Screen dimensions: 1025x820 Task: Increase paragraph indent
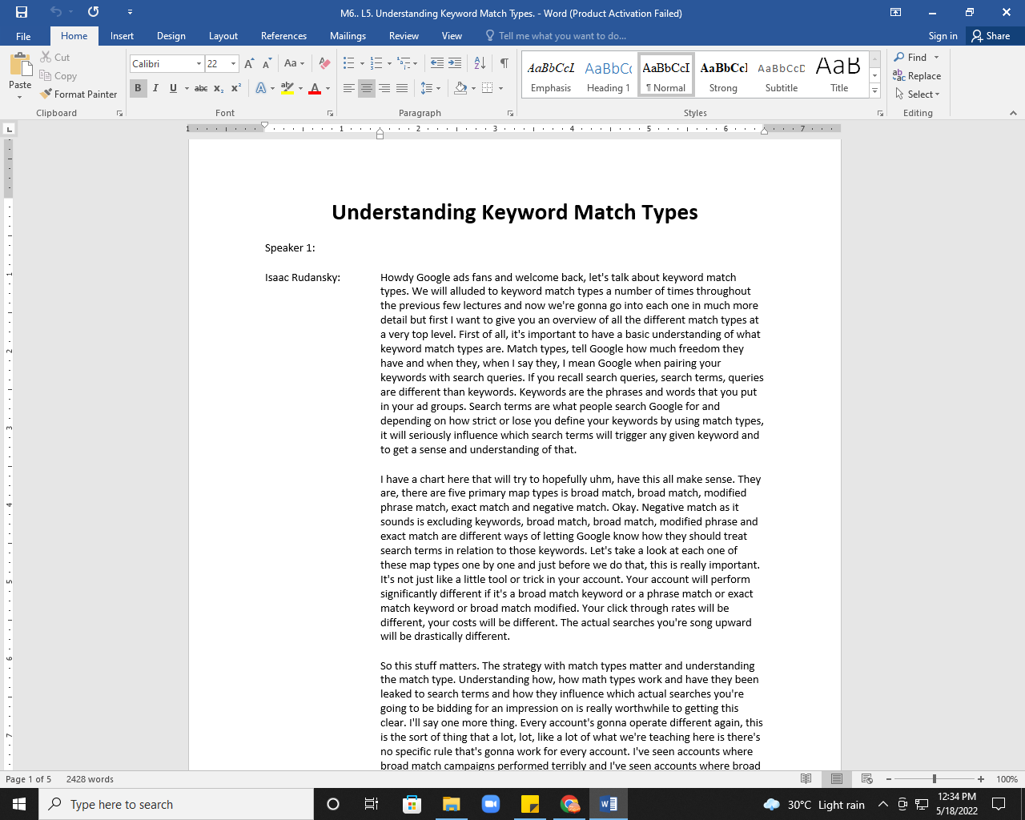[455, 64]
